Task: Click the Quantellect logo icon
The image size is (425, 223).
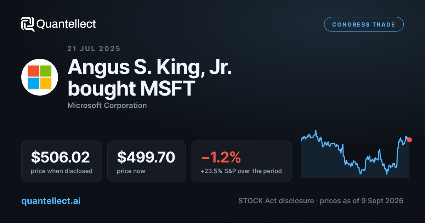Action: (28, 24)
